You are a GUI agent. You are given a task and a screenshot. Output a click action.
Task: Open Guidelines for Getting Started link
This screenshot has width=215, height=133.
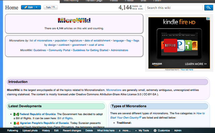coord(90,50)
